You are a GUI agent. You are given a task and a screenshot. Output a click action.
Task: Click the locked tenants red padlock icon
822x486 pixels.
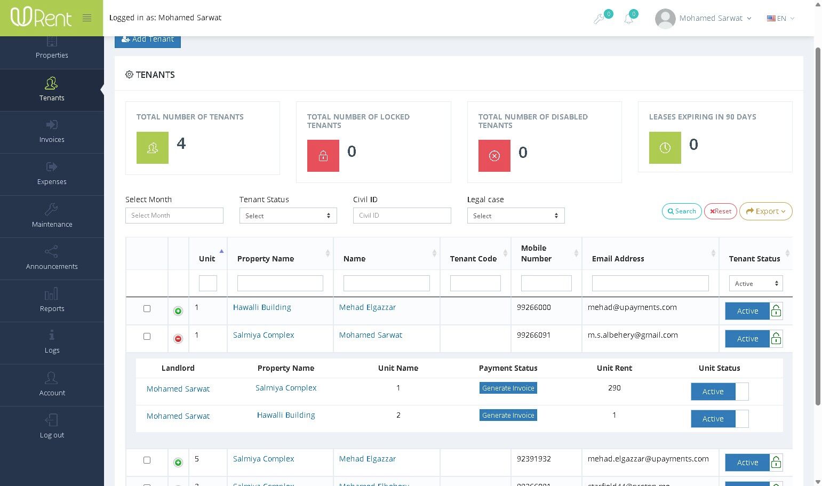coord(323,156)
